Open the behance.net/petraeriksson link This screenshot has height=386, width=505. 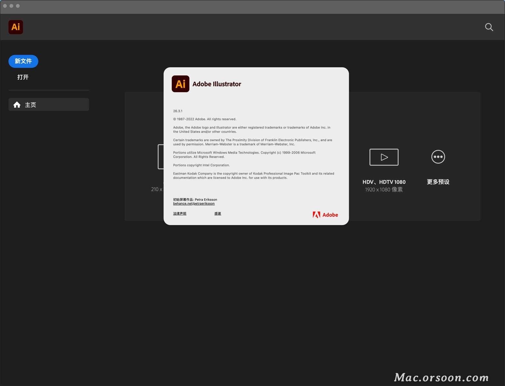coord(194,204)
